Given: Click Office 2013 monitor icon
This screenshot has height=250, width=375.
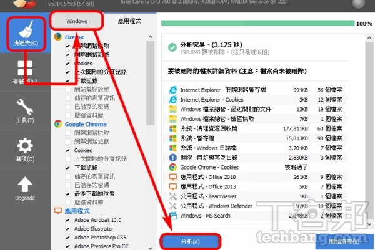Looking at the screenshot, I should click(172, 186).
